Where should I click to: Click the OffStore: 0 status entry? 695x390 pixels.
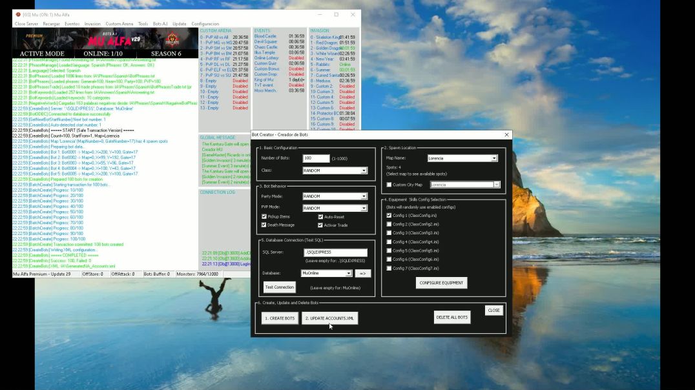click(x=92, y=274)
